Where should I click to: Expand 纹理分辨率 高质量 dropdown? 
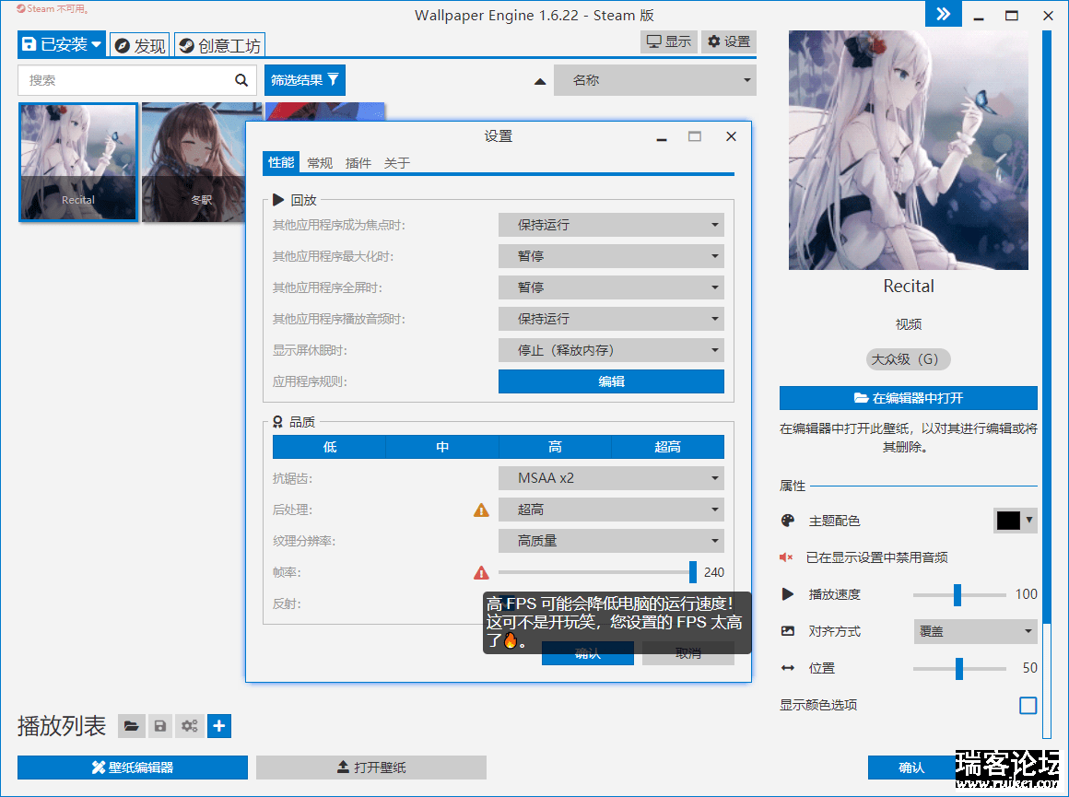(x=611, y=542)
